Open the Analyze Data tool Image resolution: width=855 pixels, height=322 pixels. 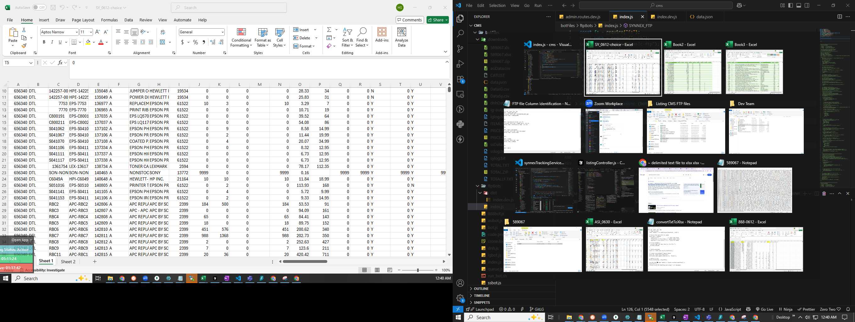pos(402,37)
